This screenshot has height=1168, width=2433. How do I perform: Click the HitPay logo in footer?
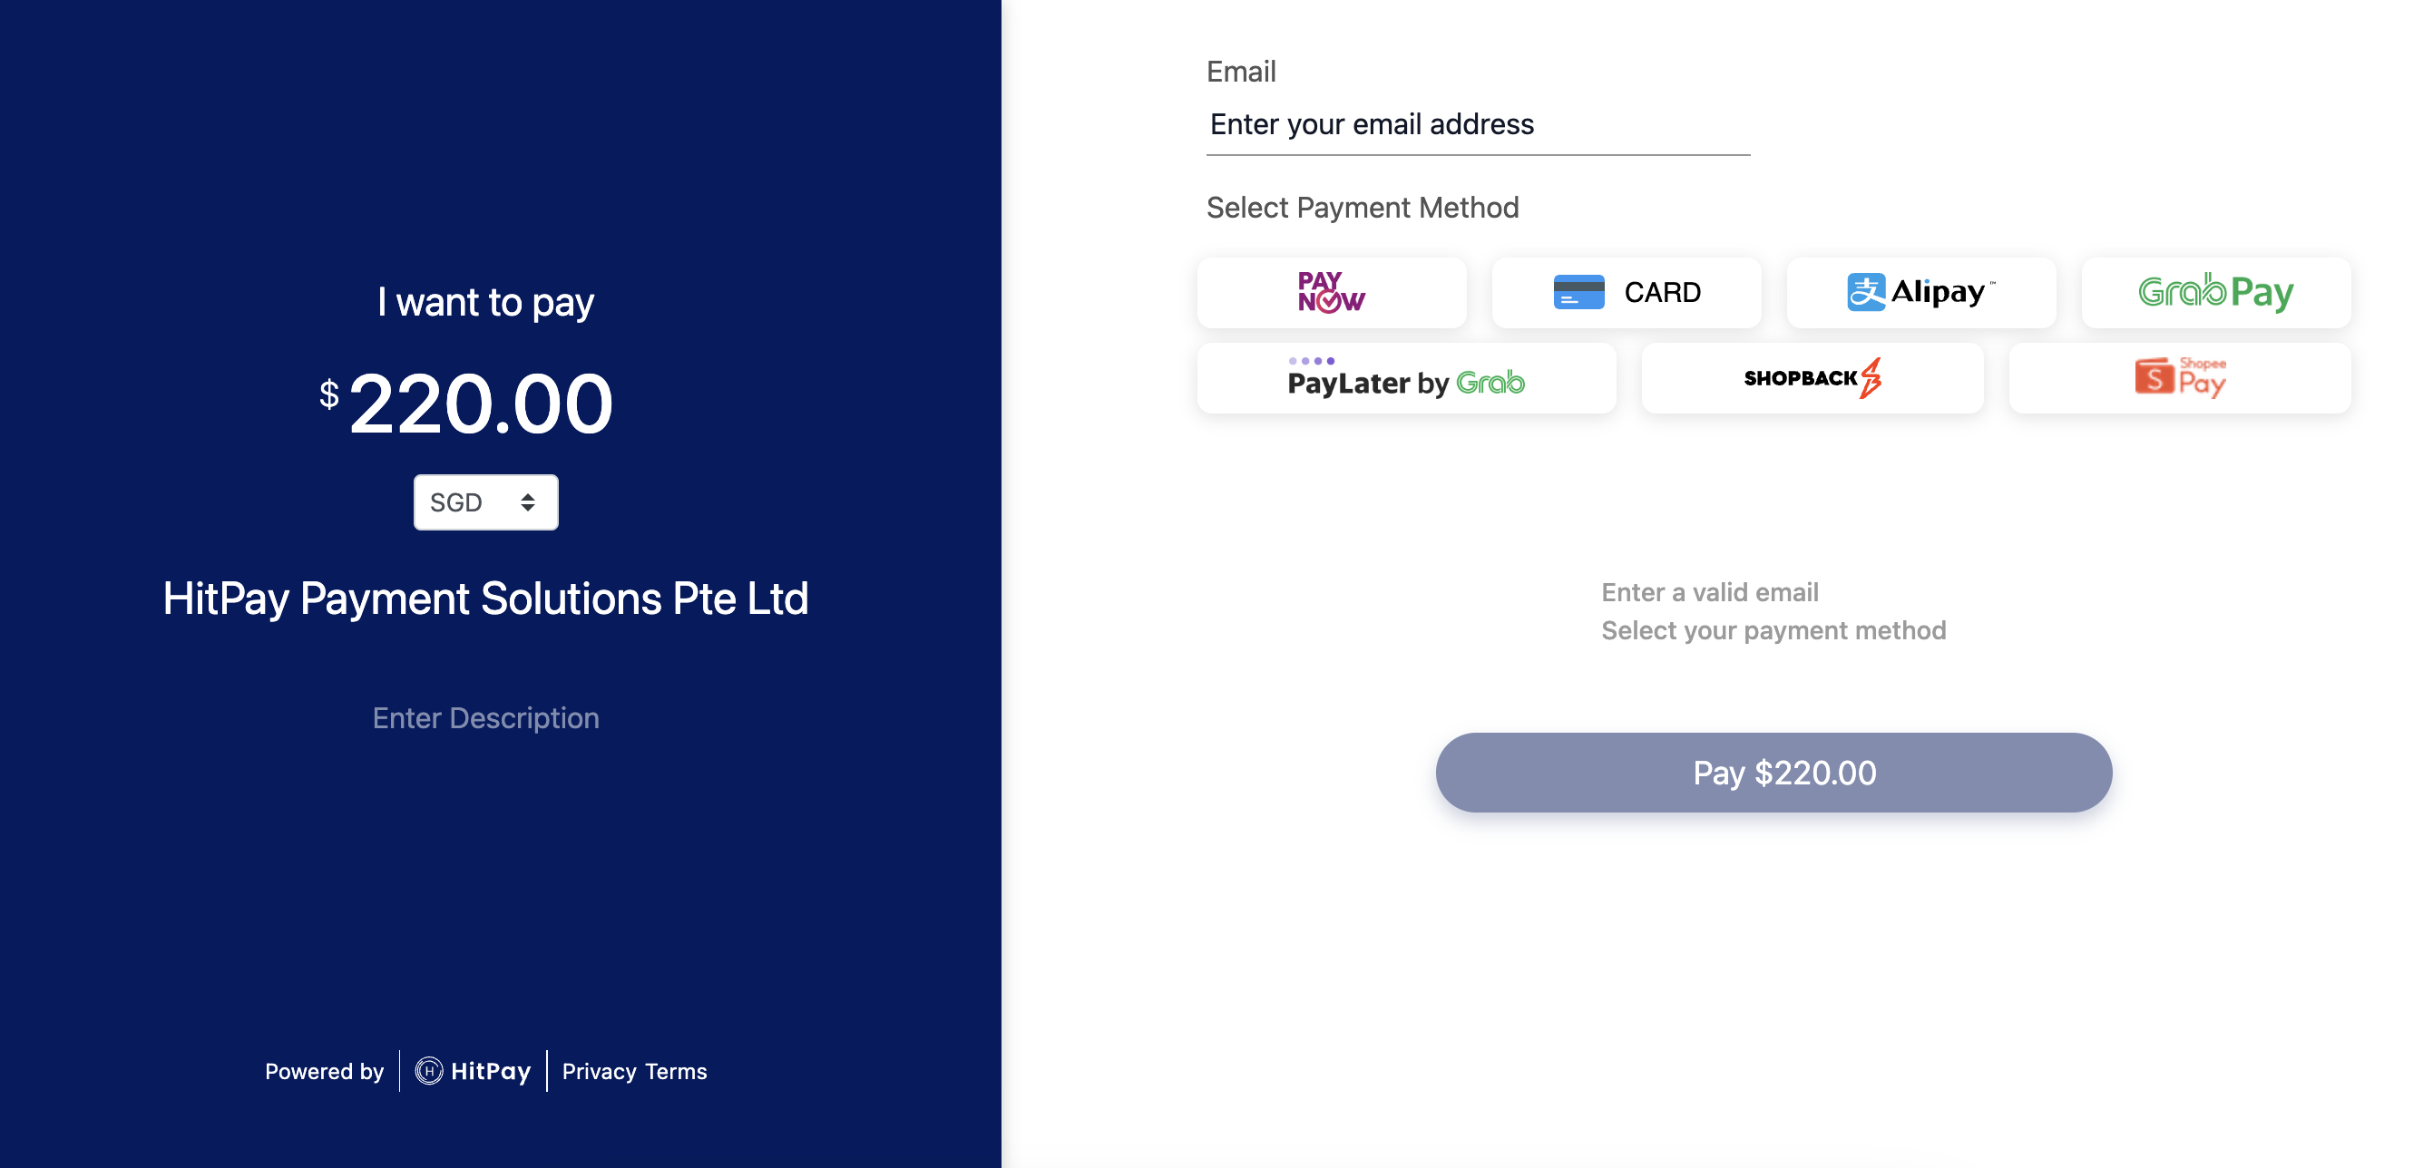pos(474,1071)
